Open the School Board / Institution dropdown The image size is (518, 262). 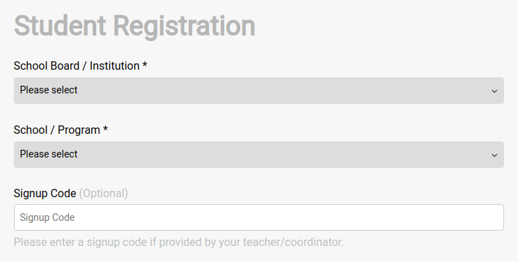point(259,91)
